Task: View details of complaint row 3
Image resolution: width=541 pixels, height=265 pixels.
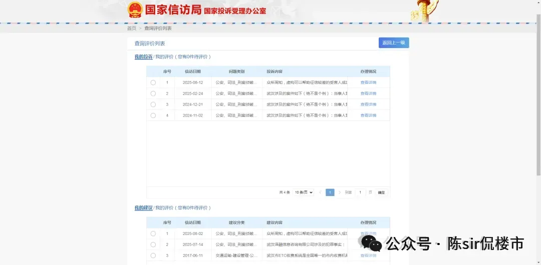Action: click(x=368, y=104)
